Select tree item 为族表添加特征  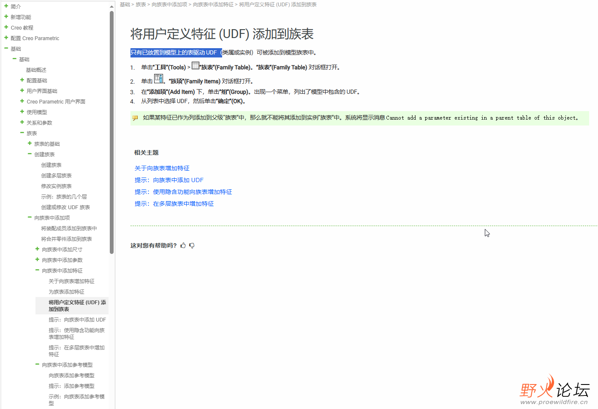(x=66, y=292)
